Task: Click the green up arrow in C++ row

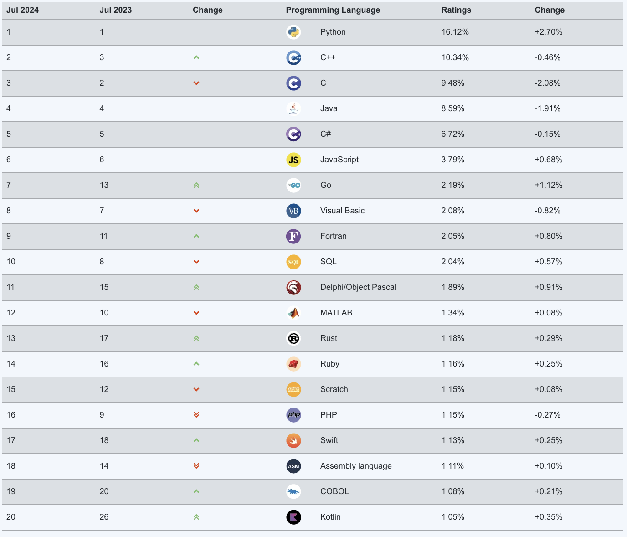Action: coord(196,57)
